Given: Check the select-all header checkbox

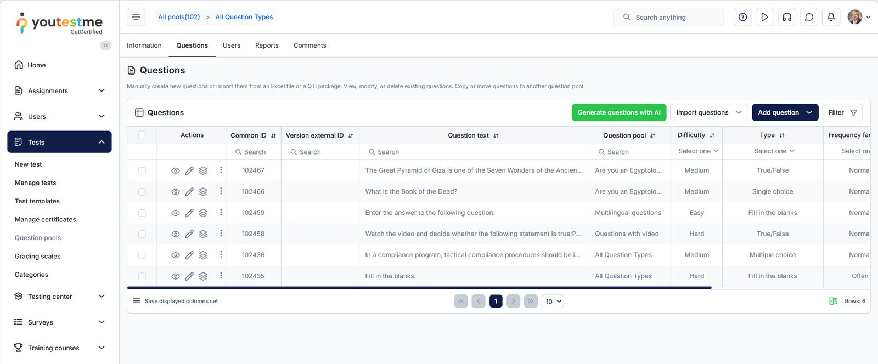Looking at the screenshot, I should pos(142,135).
